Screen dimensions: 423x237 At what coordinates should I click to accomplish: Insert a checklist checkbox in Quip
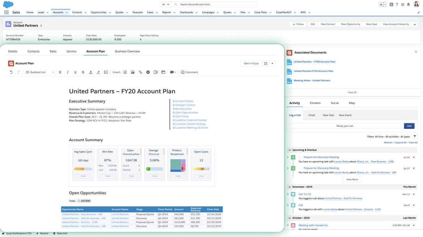pos(125,72)
